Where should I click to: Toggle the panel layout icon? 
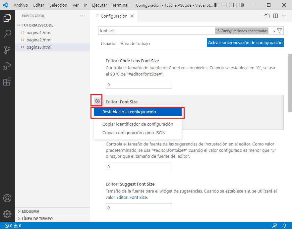(x=224, y=5)
